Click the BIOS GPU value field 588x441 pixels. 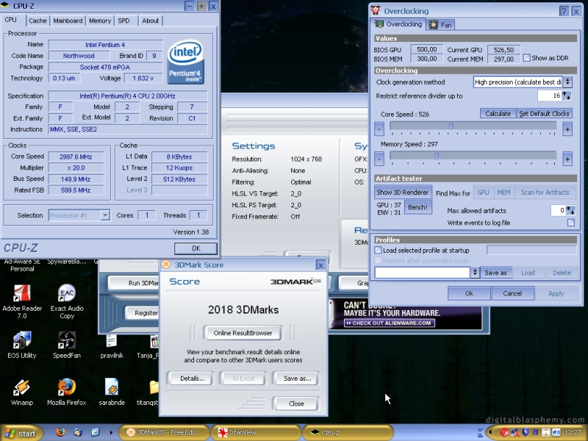426,49
